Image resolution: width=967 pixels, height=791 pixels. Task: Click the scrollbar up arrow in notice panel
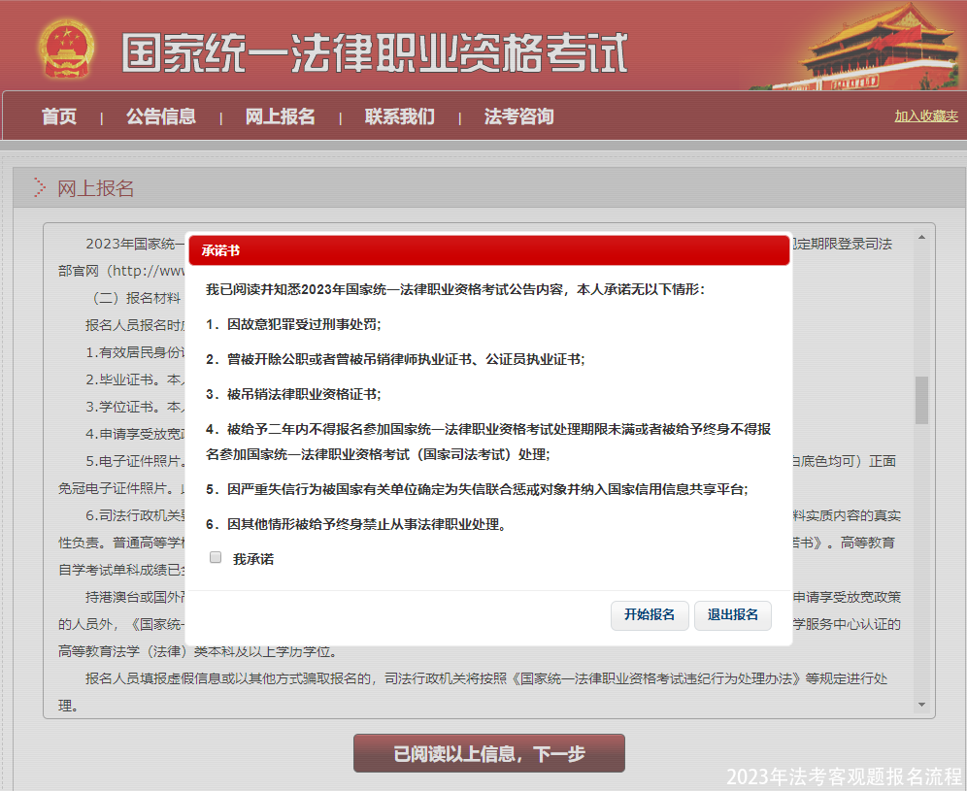[x=921, y=237]
